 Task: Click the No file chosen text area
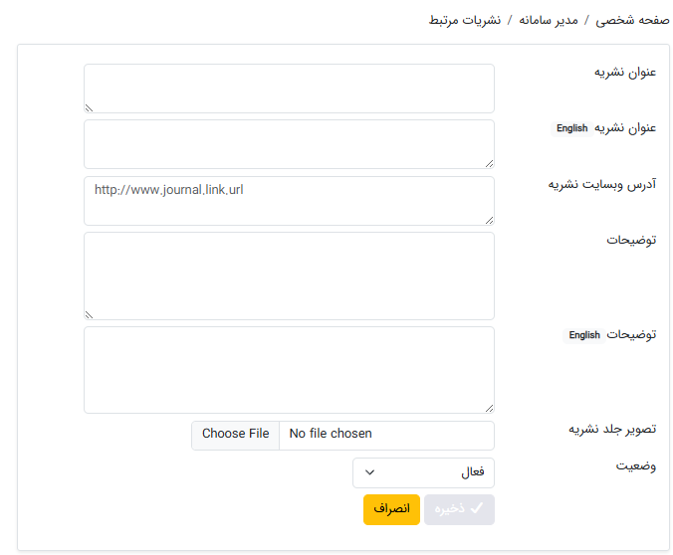pyautogui.click(x=331, y=434)
